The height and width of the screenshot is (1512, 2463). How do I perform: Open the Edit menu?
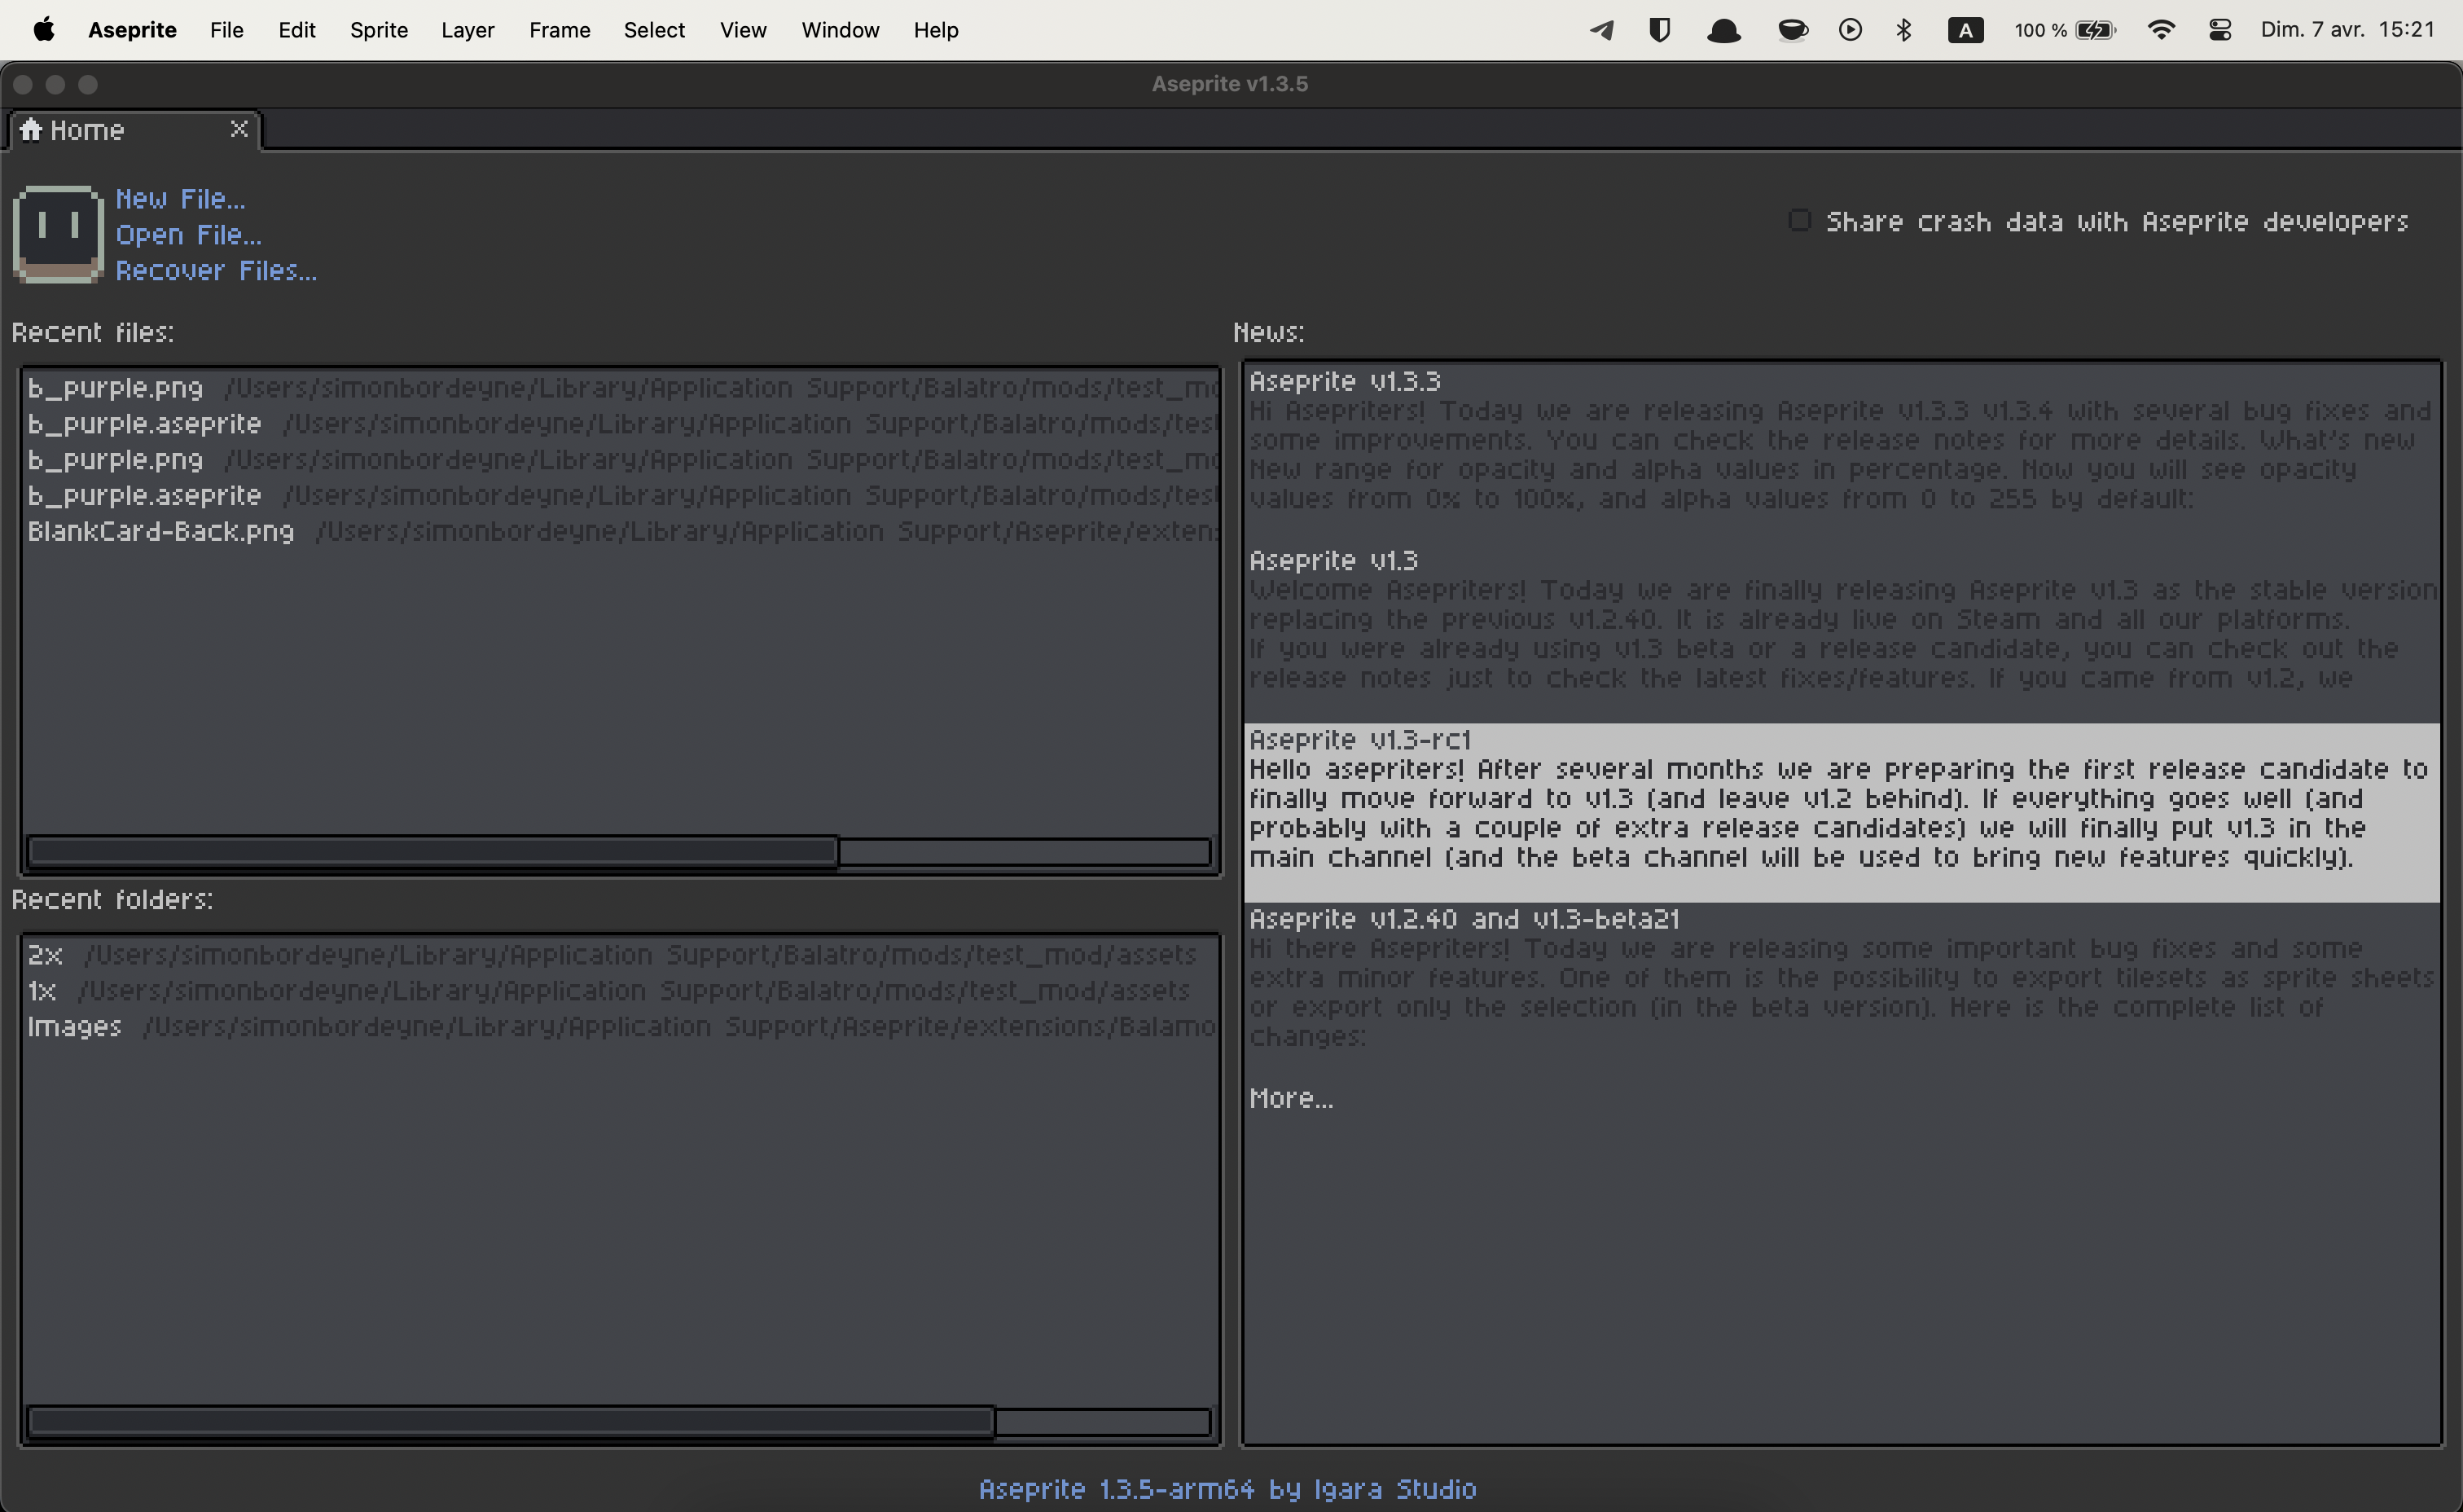tap(296, 30)
